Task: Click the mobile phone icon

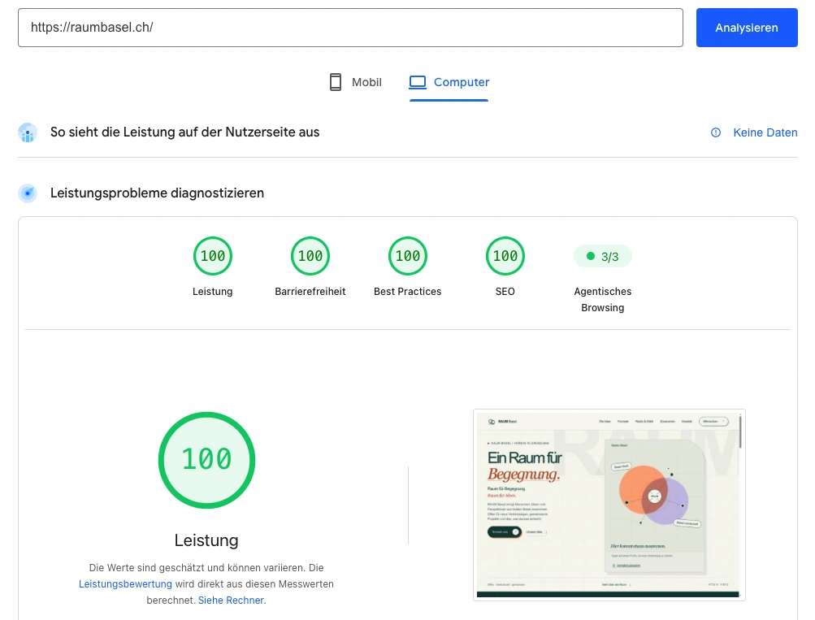Action: click(336, 82)
